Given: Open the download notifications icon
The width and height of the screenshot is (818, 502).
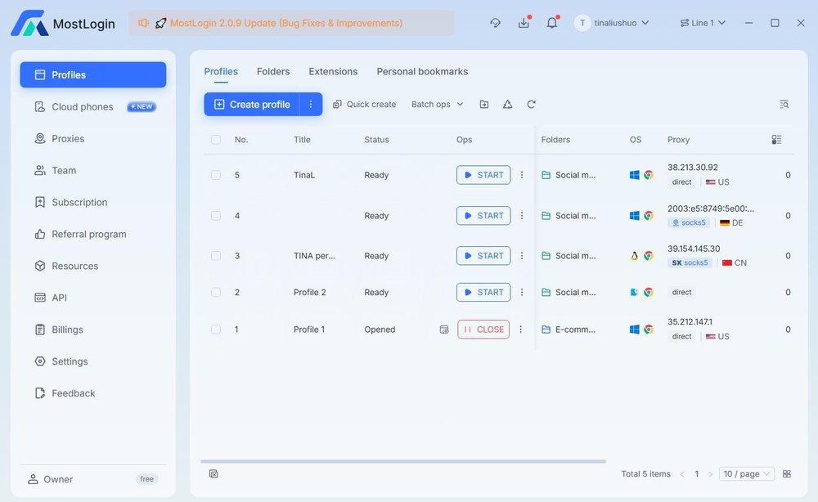Looking at the screenshot, I should tap(524, 22).
